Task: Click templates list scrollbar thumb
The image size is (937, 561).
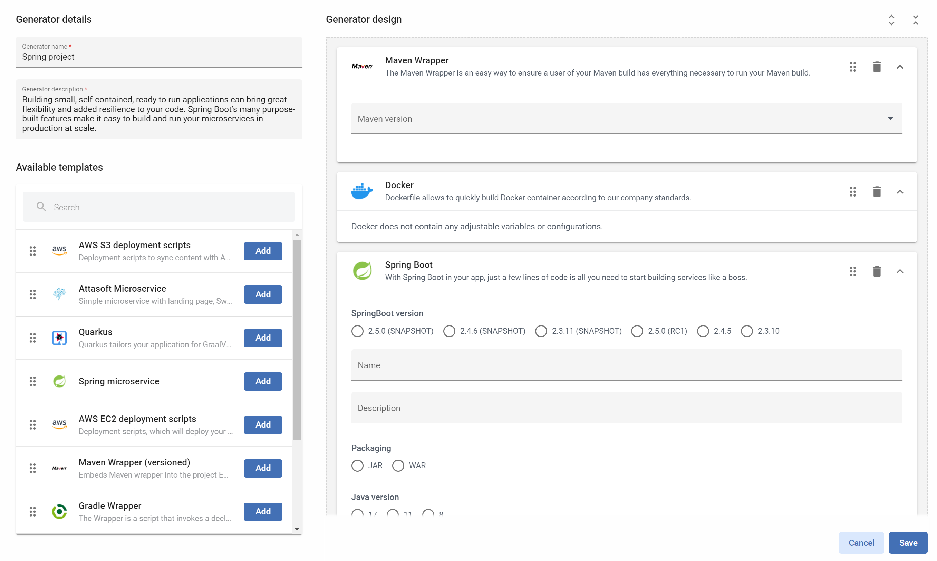Action: tap(297, 340)
